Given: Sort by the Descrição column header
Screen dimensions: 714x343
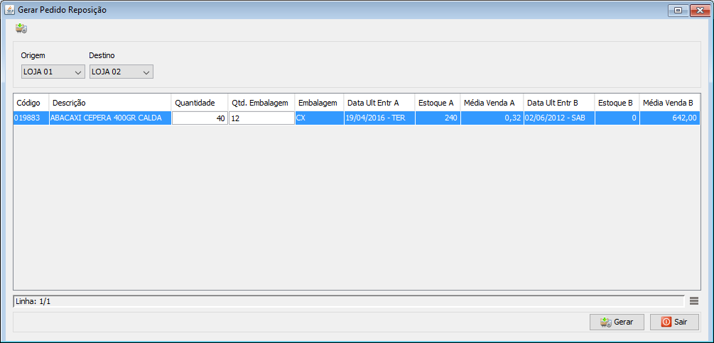Looking at the screenshot, I should tap(109, 103).
